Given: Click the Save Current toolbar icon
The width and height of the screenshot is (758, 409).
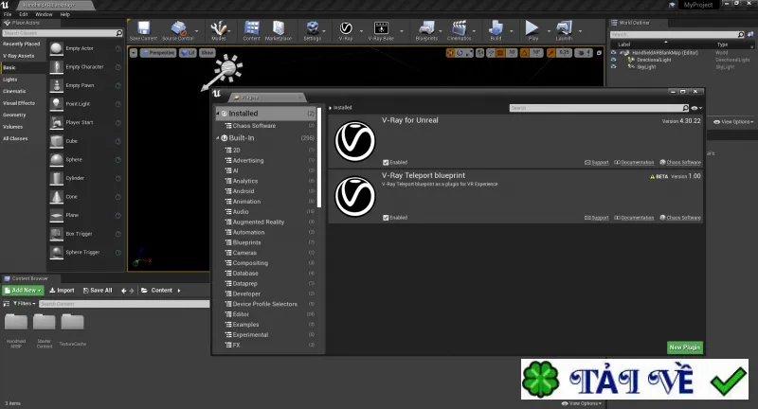Looking at the screenshot, I should point(144,30).
